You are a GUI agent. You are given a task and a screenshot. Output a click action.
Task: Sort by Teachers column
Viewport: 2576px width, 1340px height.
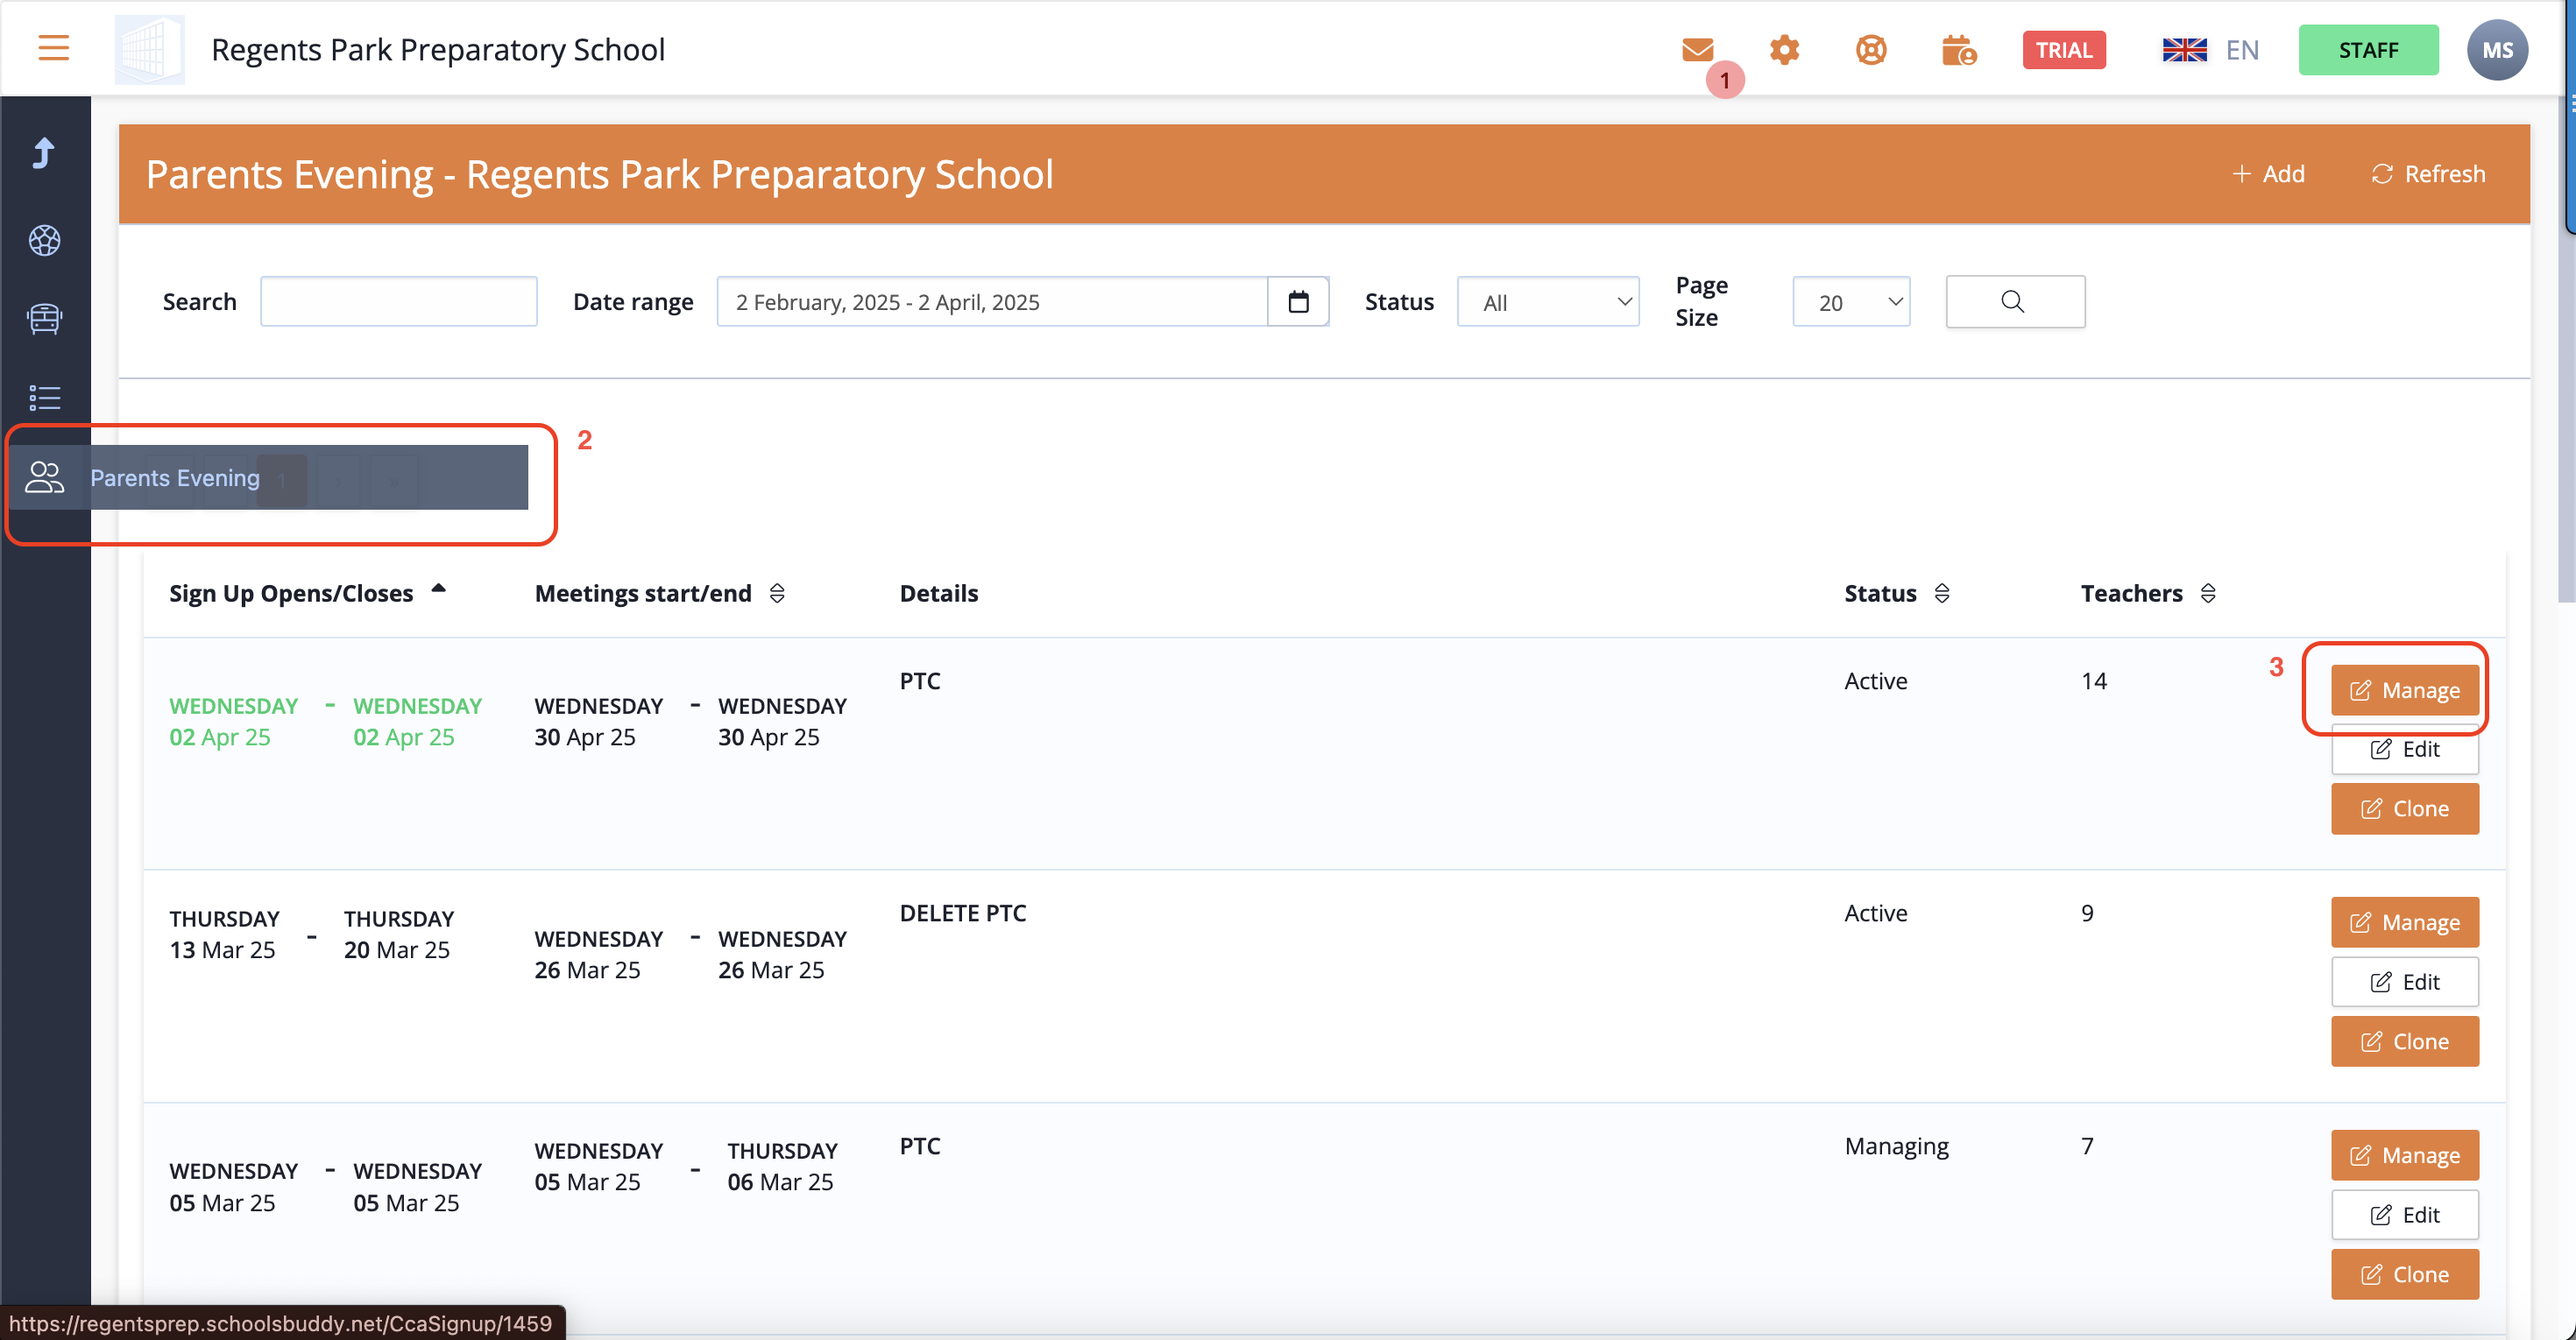pyautogui.click(x=2149, y=593)
